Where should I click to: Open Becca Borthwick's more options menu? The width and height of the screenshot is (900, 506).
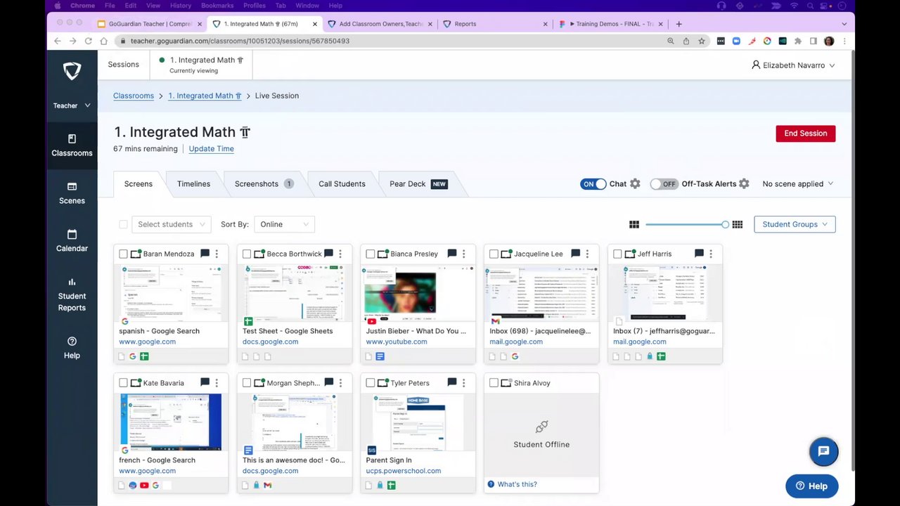pos(340,254)
